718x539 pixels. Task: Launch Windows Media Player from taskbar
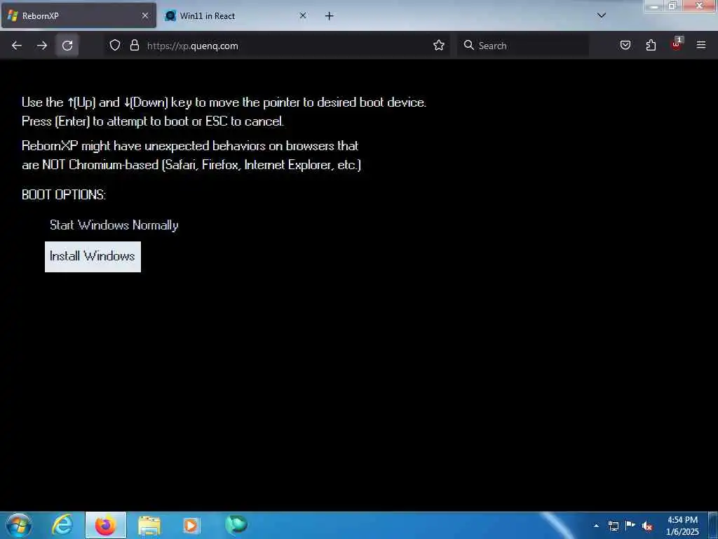[191, 525]
